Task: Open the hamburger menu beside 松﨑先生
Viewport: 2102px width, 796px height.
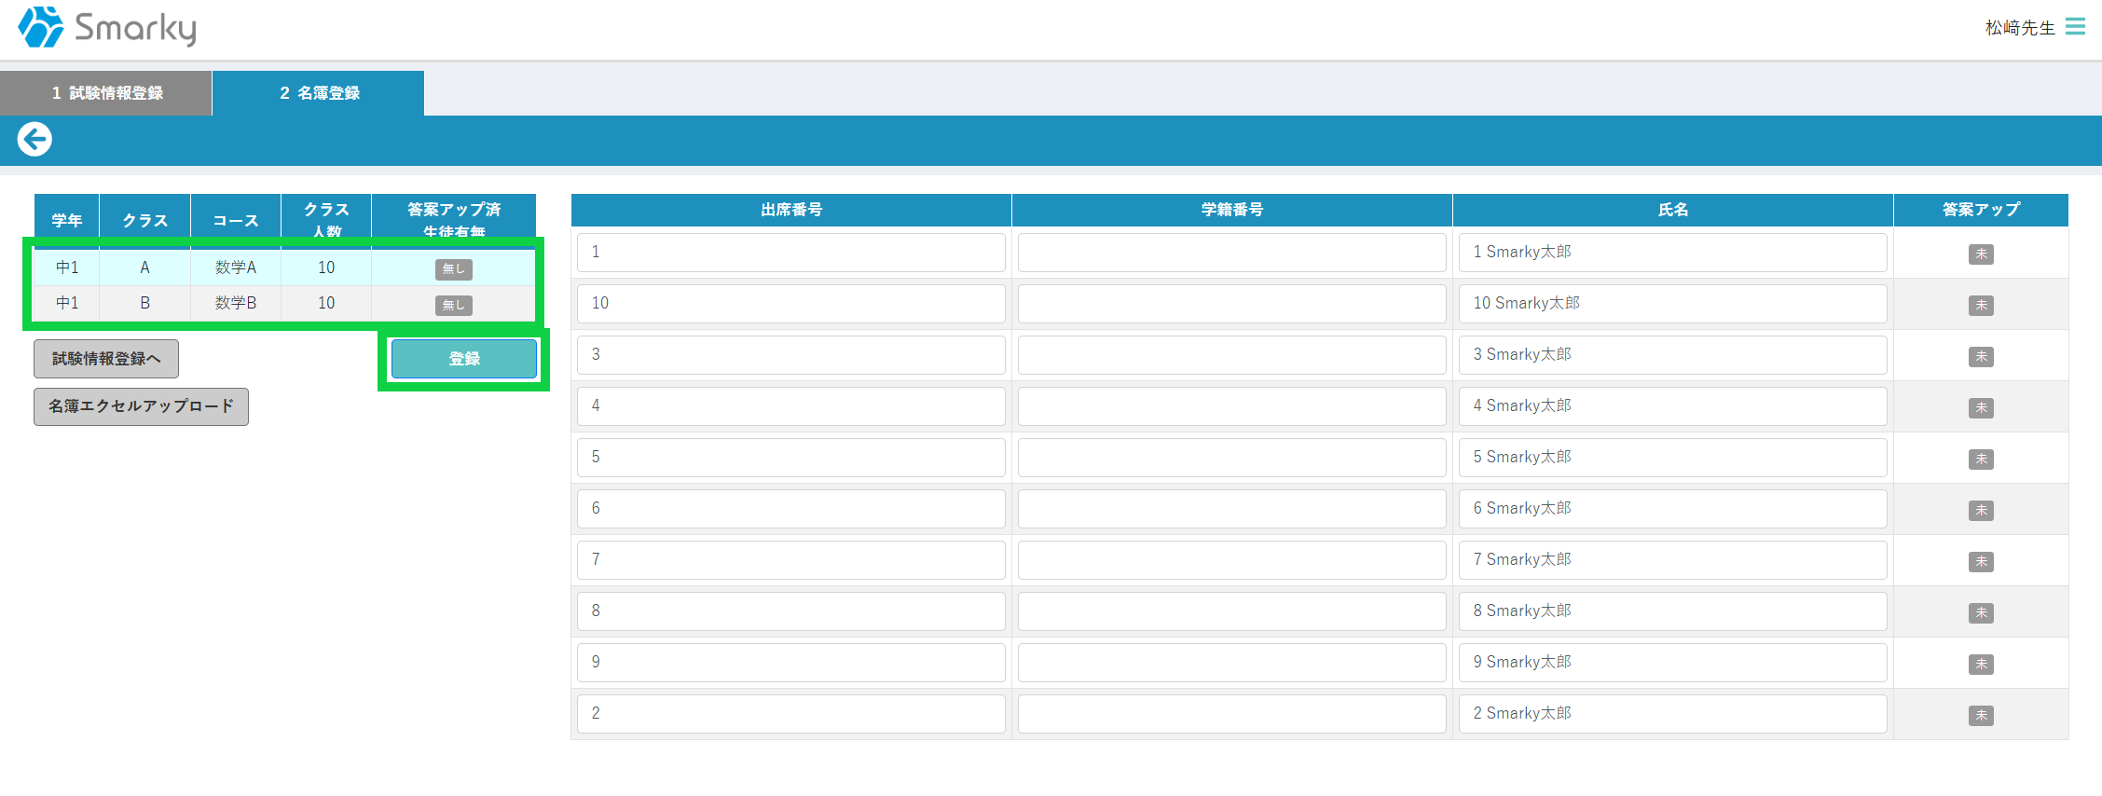Action: 2075,27
